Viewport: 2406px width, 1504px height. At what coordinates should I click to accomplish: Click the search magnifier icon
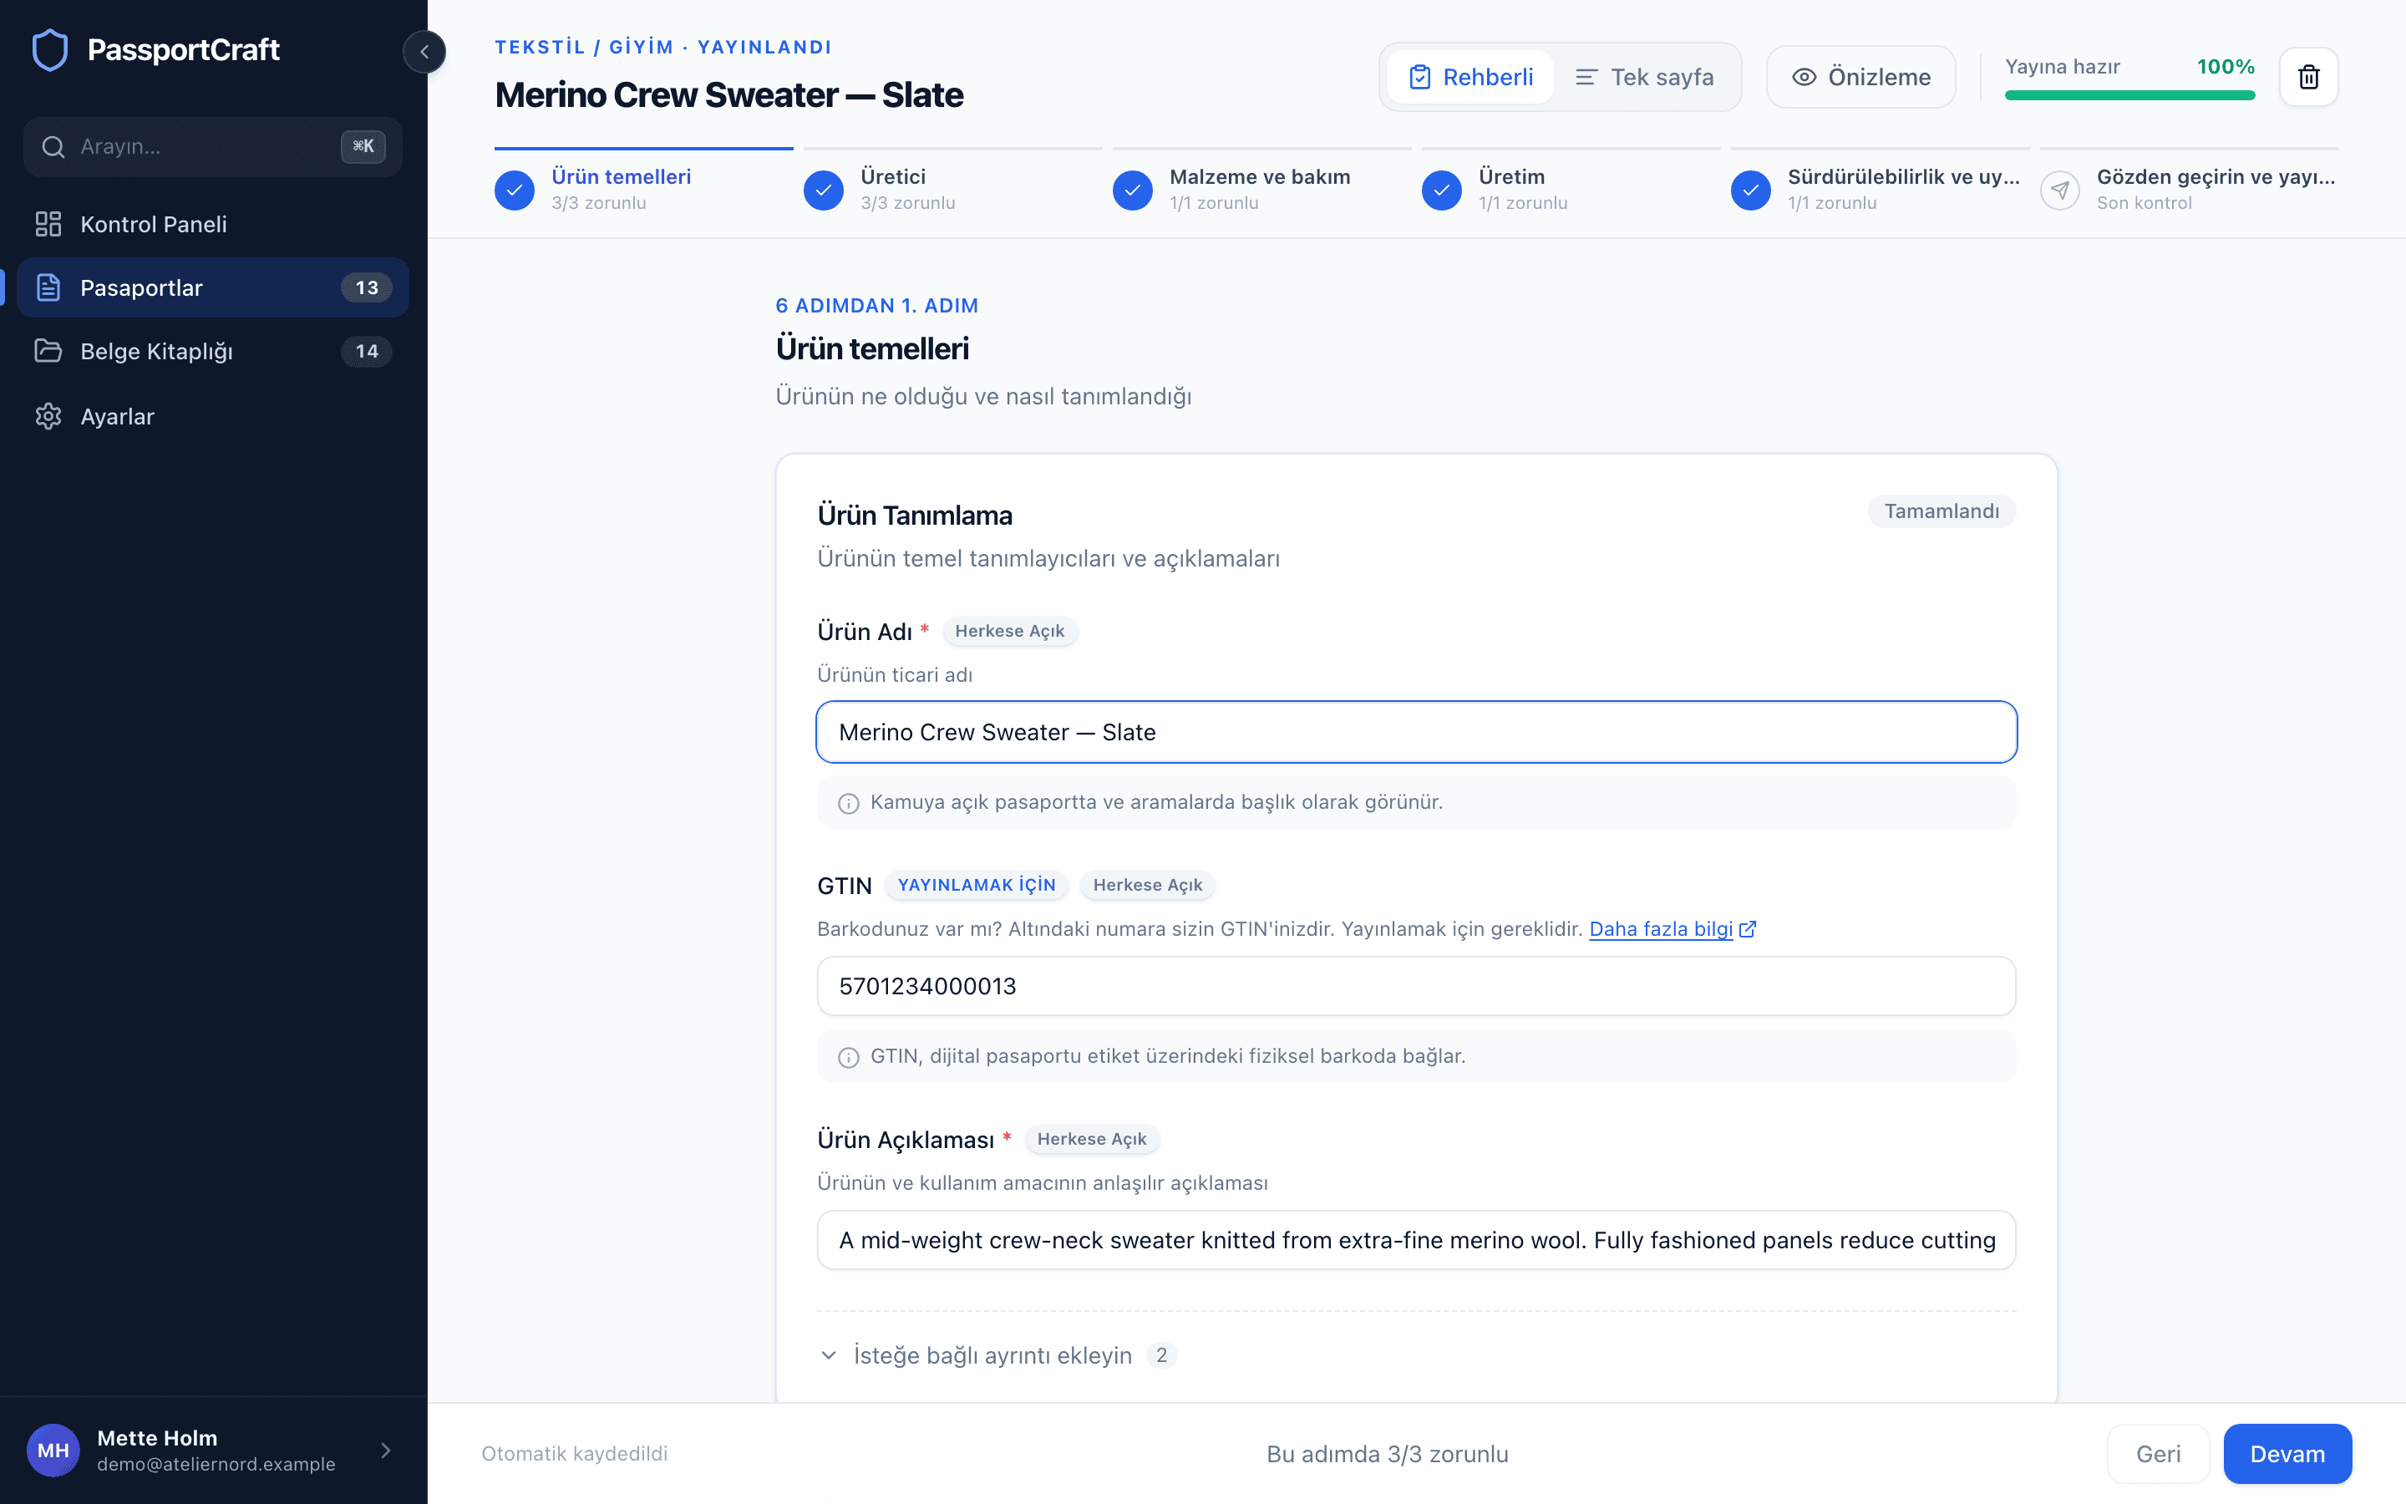click(53, 147)
